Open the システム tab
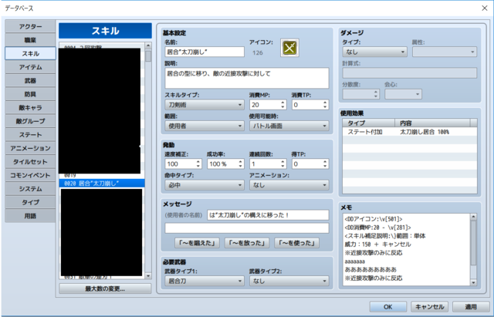The width and height of the screenshot is (494, 317). (30, 189)
